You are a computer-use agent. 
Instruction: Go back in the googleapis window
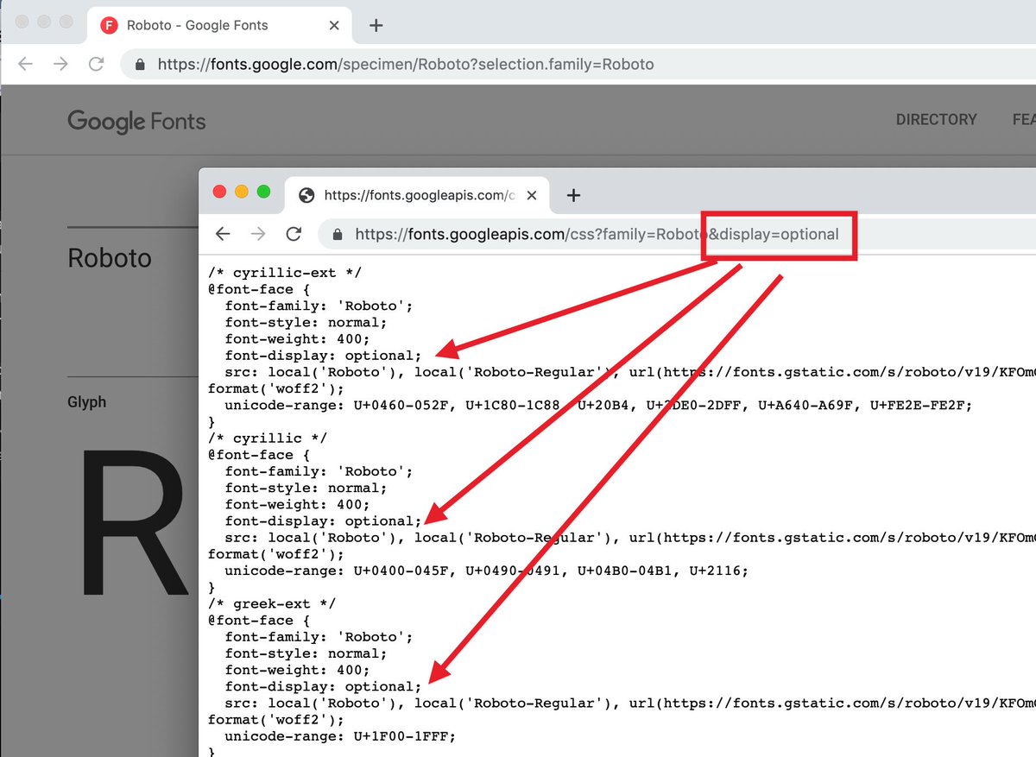pos(223,234)
